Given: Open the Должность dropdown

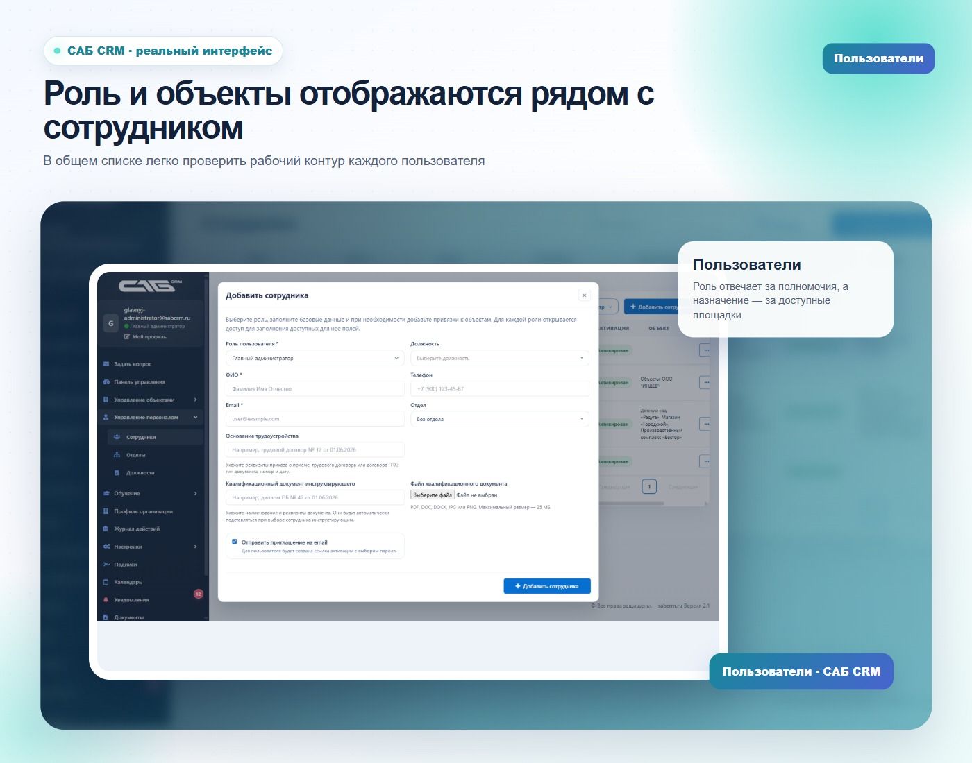Looking at the screenshot, I should coord(500,358).
